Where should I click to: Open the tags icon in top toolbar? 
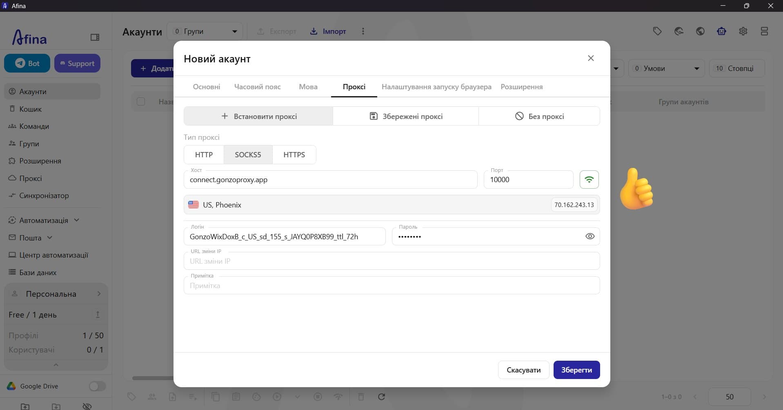pyautogui.click(x=657, y=31)
